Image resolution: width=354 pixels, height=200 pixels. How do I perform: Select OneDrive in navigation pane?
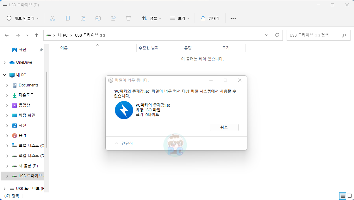[x=24, y=62]
